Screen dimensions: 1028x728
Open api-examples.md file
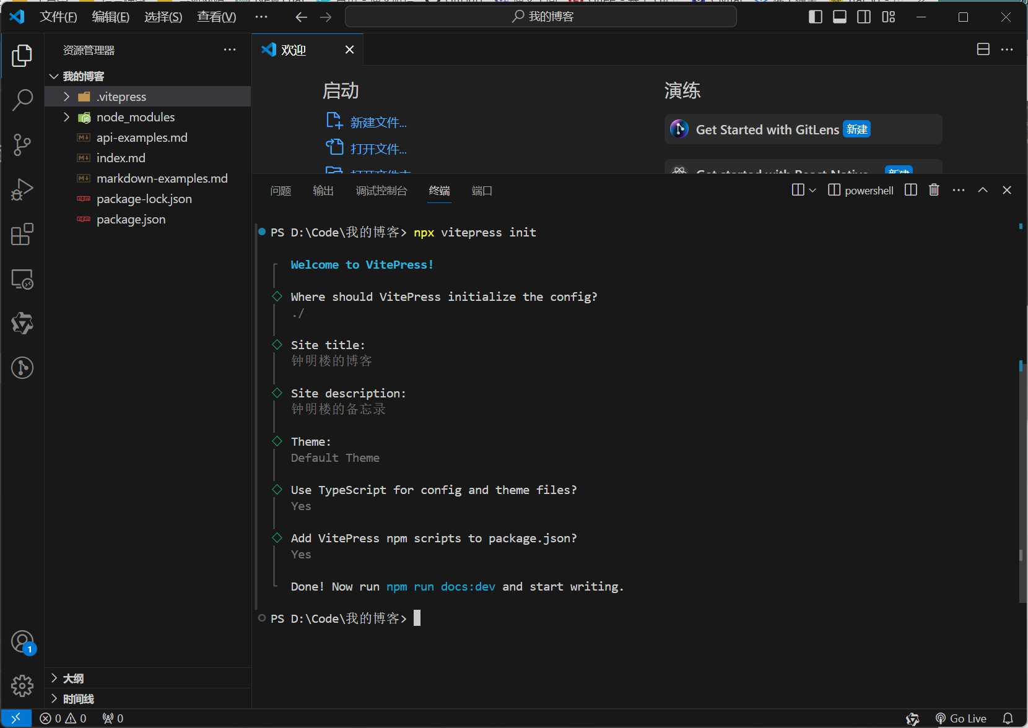pyautogui.click(x=147, y=137)
